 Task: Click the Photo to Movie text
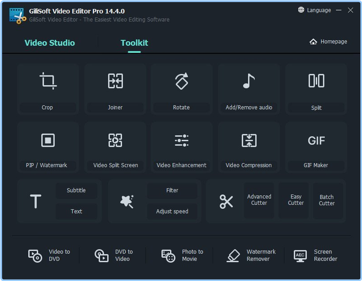click(192, 255)
